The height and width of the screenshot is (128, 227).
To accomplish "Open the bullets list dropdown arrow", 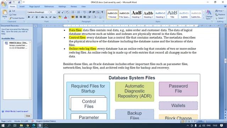I will (x=76, y=12).
